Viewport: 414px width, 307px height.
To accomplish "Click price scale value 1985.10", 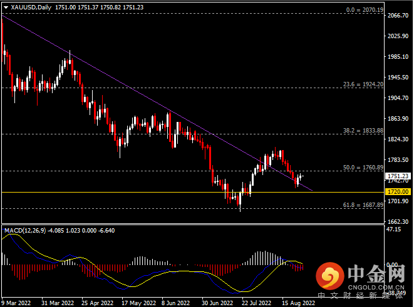I will [x=398, y=57].
